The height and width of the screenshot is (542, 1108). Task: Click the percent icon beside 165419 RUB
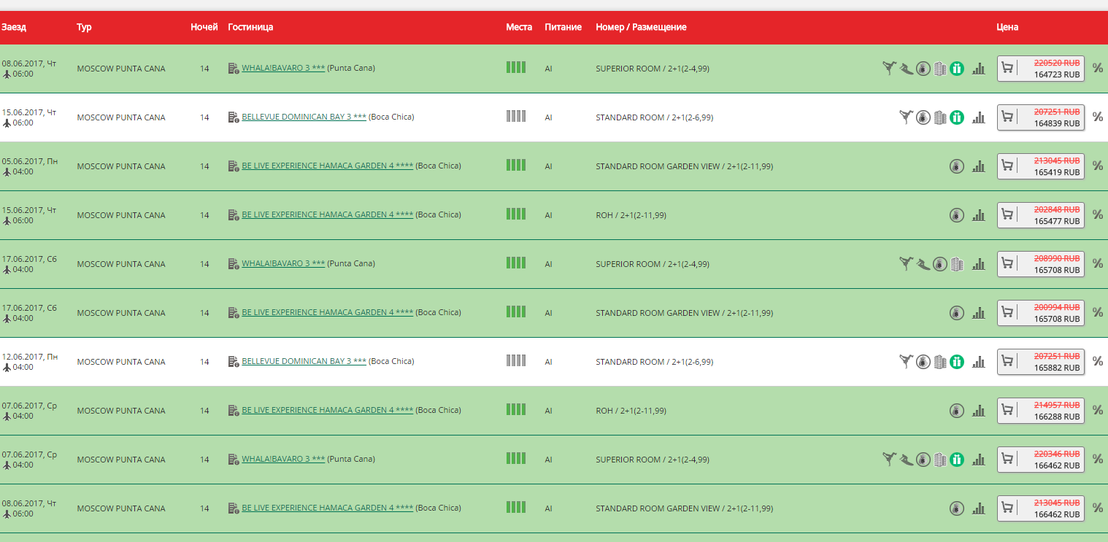[1098, 166]
